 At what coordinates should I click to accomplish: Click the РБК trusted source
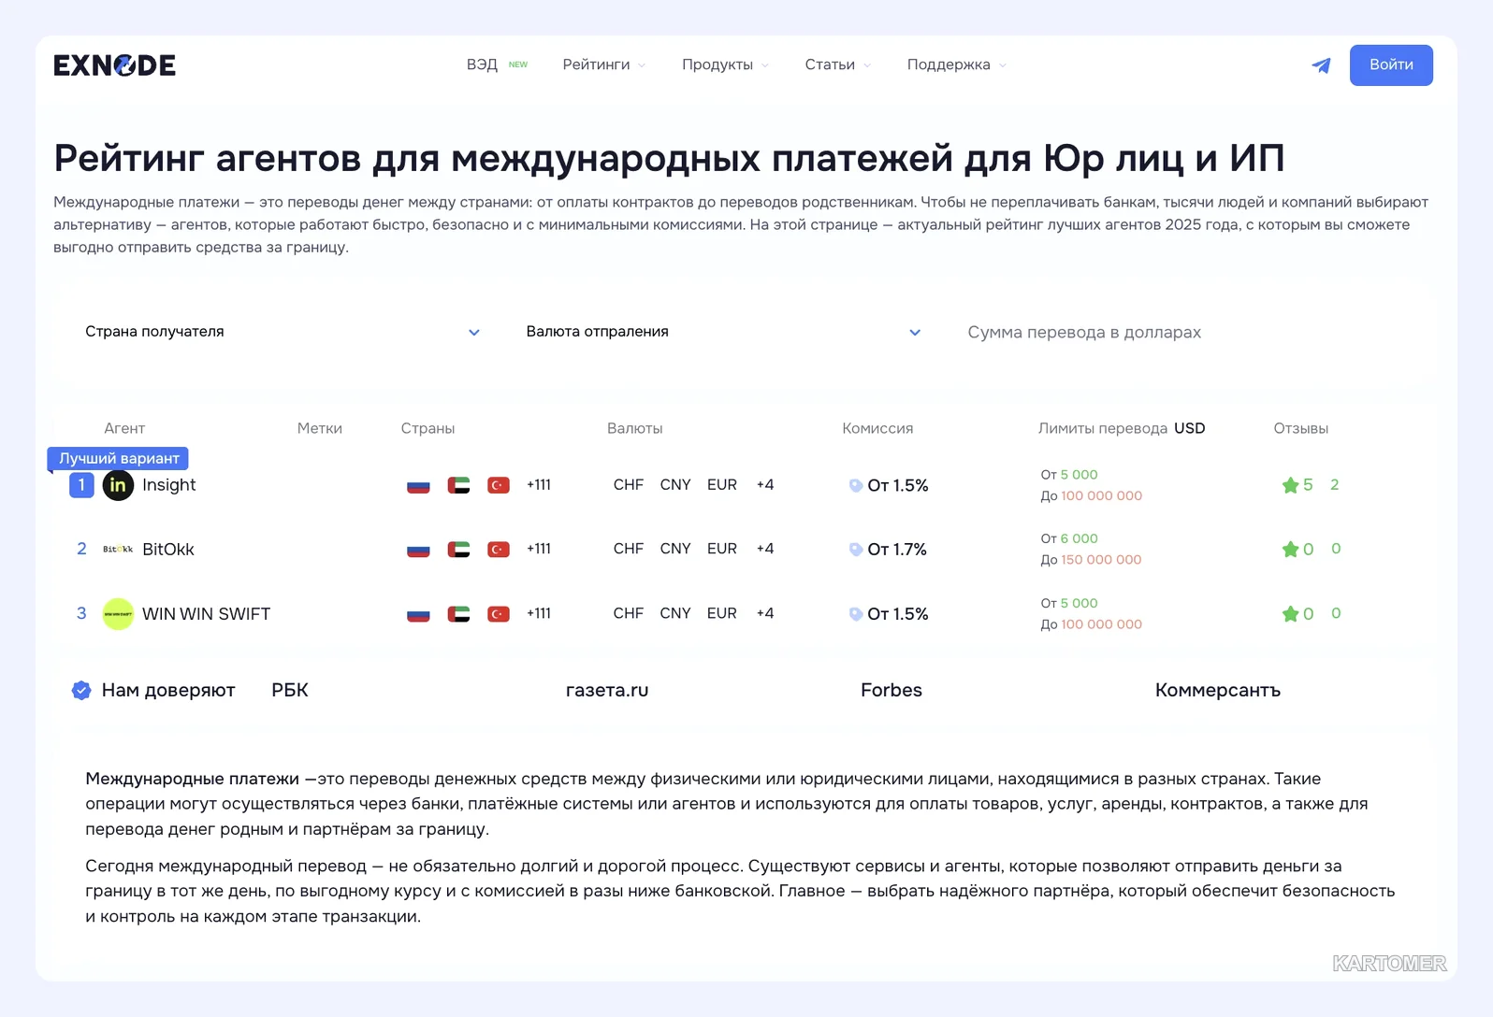point(290,691)
